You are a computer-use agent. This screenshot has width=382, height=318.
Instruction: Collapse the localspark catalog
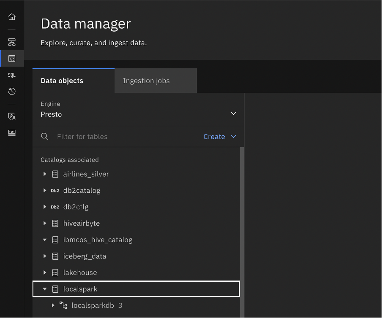(x=45, y=289)
